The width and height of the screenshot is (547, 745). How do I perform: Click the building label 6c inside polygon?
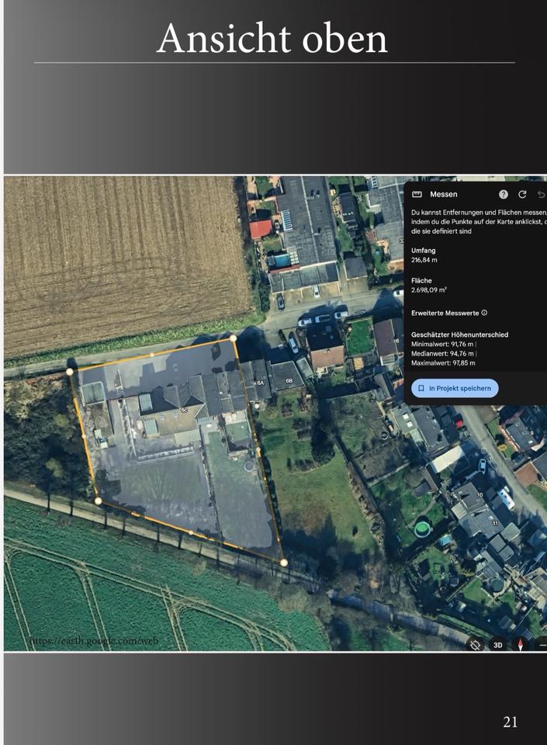point(184,409)
